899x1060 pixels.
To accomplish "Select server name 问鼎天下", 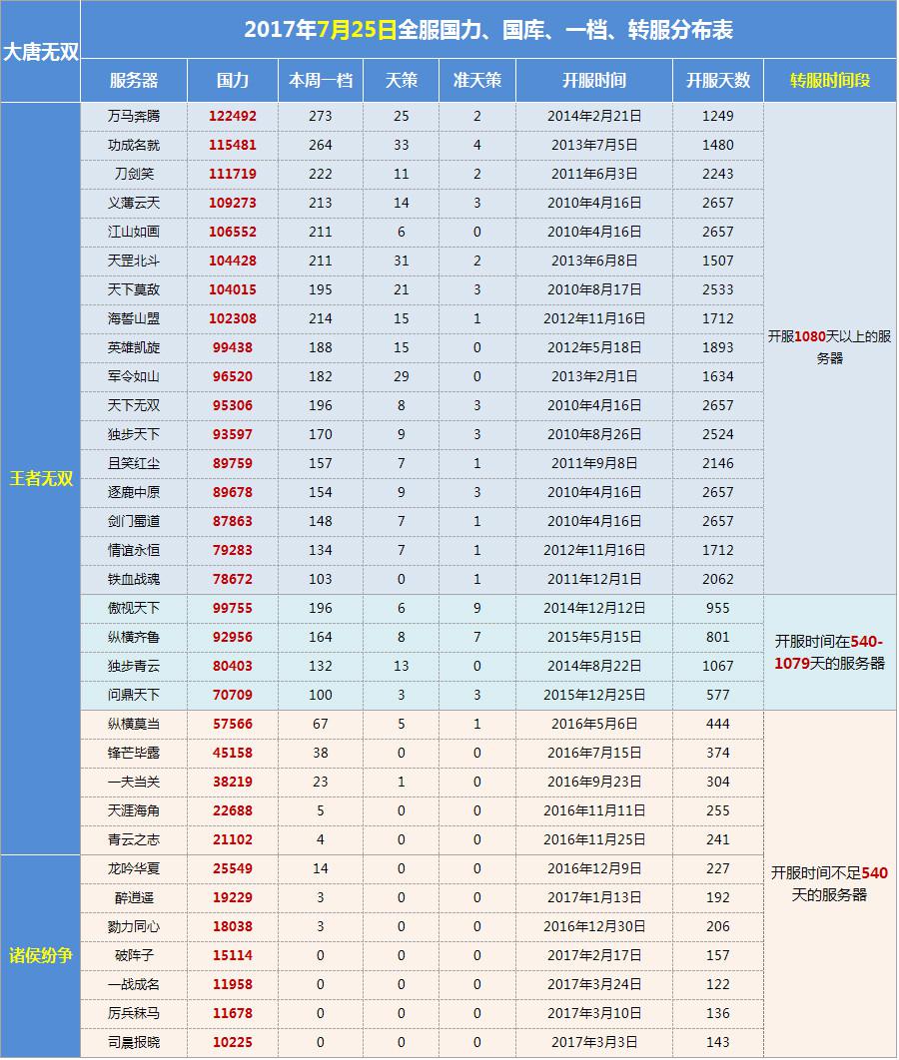I will tap(134, 695).
